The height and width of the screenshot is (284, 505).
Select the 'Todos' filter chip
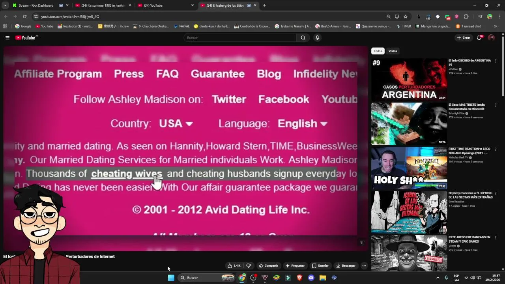[378, 51]
